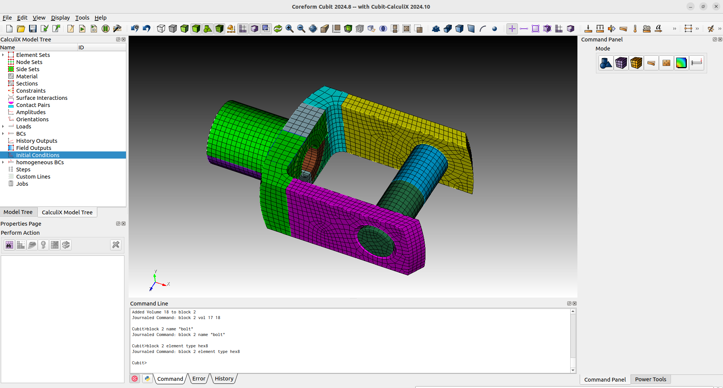Expand the BCs tree item
Viewport: 723px width, 388px height.
[3, 134]
